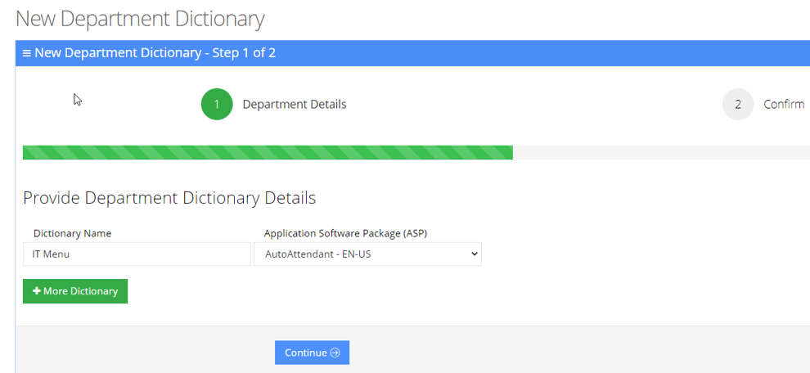Screen dimensions: 810x373
Task: Focus the Dictionary Name input field
Action: click(x=137, y=254)
